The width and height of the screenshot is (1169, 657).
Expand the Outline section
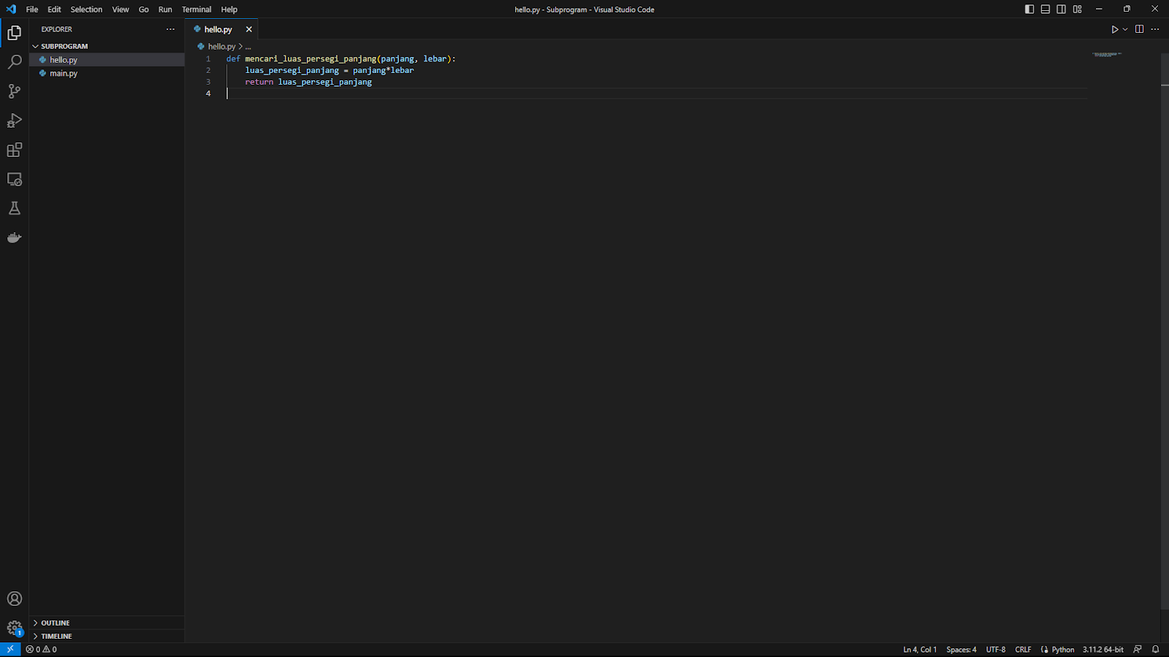pos(55,623)
